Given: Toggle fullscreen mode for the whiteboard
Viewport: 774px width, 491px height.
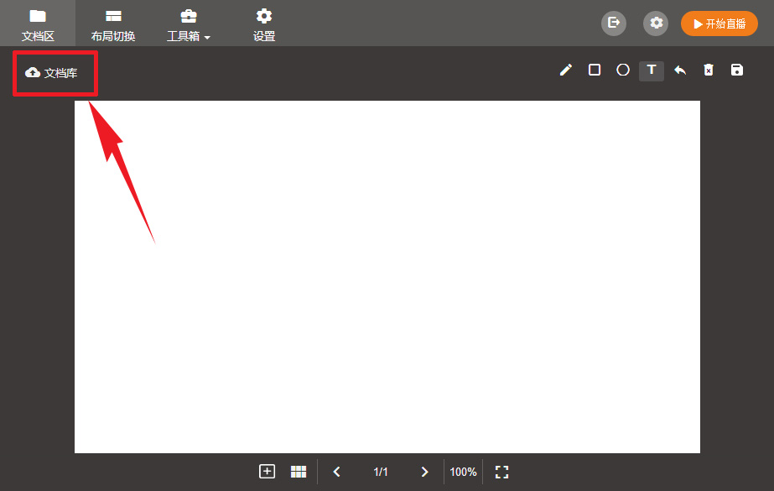Looking at the screenshot, I should [x=501, y=472].
